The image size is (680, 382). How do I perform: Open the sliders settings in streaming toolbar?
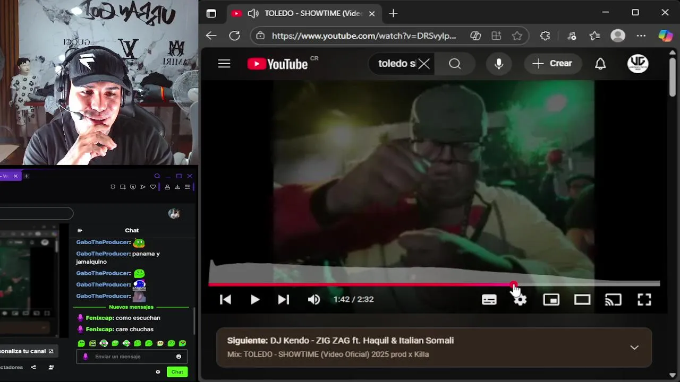(188, 187)
